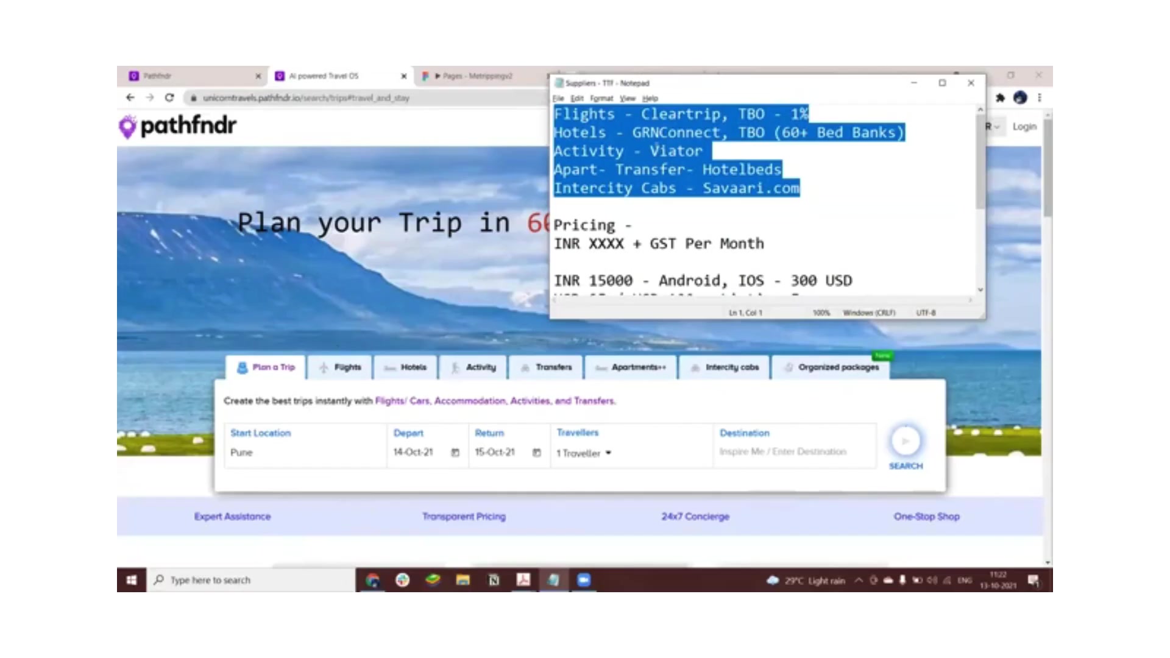
Task: Open the Zoom taskbar icon
Action: point(584,580)
